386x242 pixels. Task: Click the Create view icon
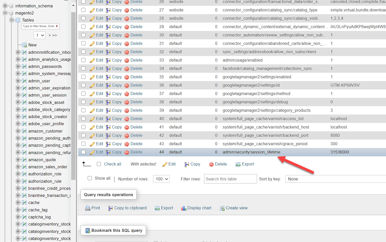[222, 208]
